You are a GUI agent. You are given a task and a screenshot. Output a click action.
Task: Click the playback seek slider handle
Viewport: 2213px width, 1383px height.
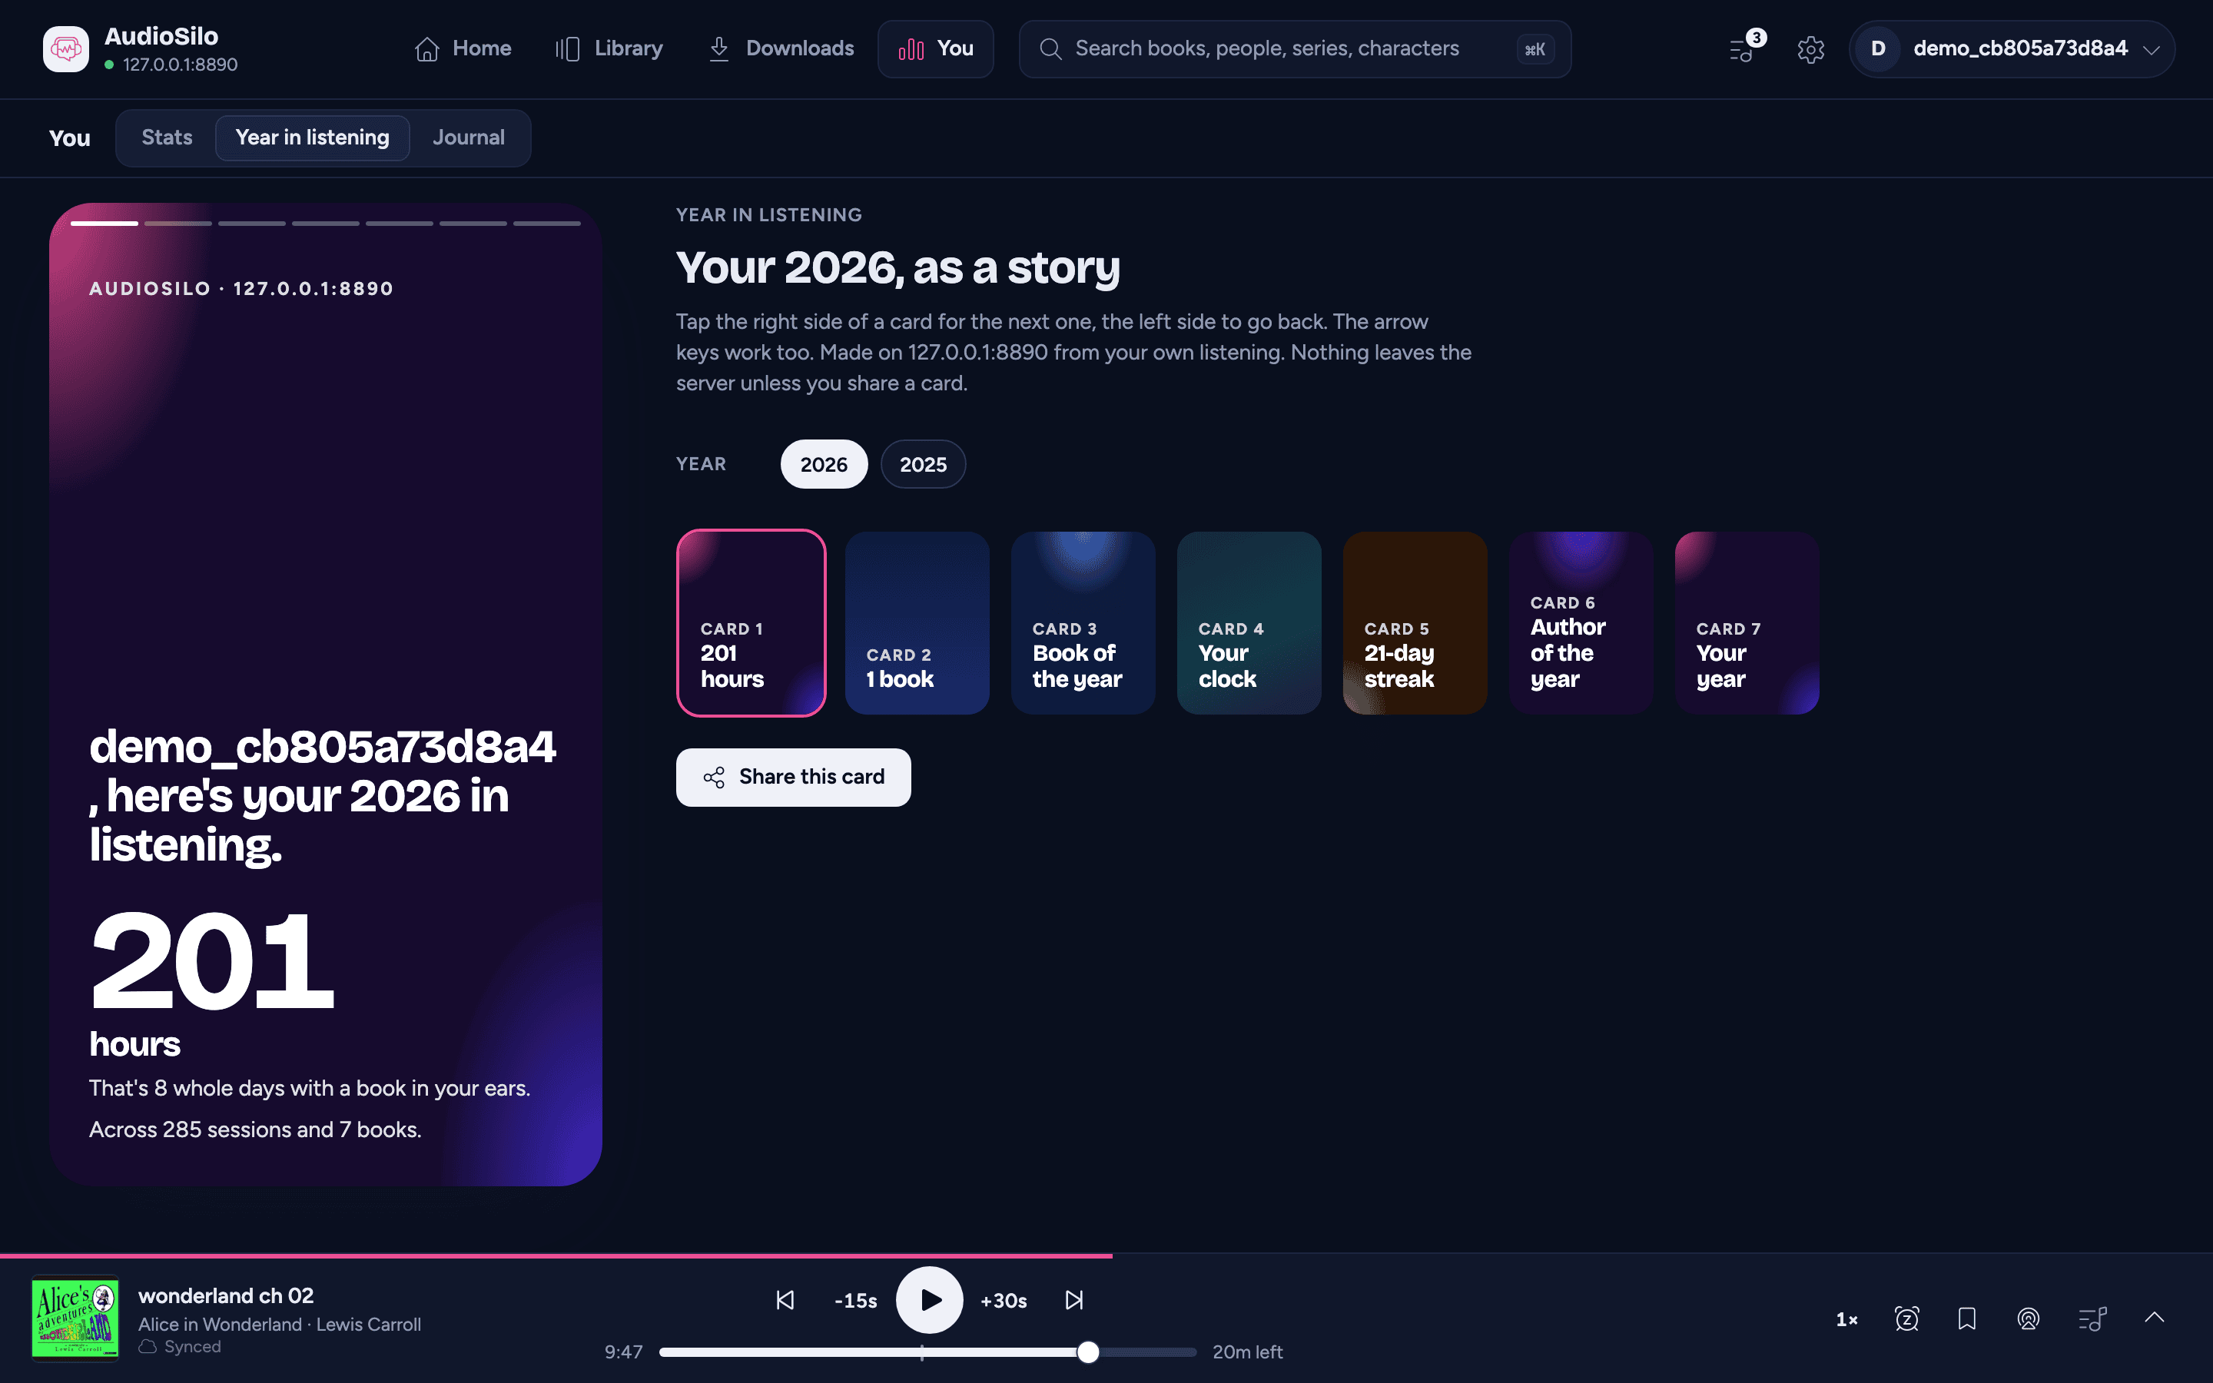1087,1352
